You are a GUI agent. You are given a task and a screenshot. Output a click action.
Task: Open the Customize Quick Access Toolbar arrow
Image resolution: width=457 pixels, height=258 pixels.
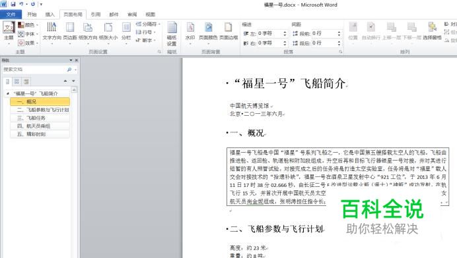pos(41,5)
